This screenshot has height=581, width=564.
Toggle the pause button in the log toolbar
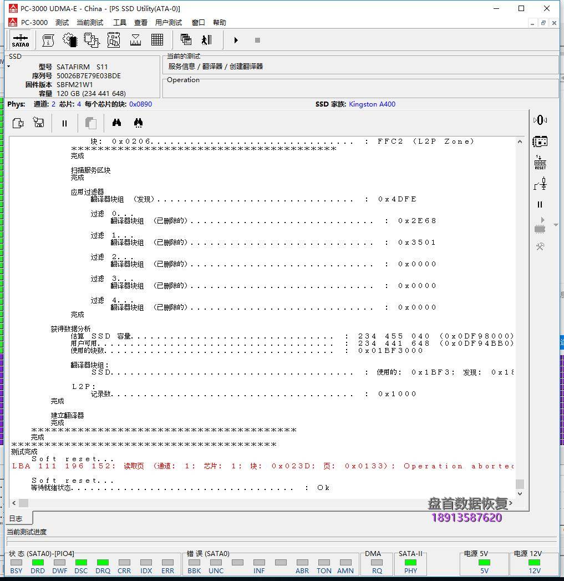(64, 123)
